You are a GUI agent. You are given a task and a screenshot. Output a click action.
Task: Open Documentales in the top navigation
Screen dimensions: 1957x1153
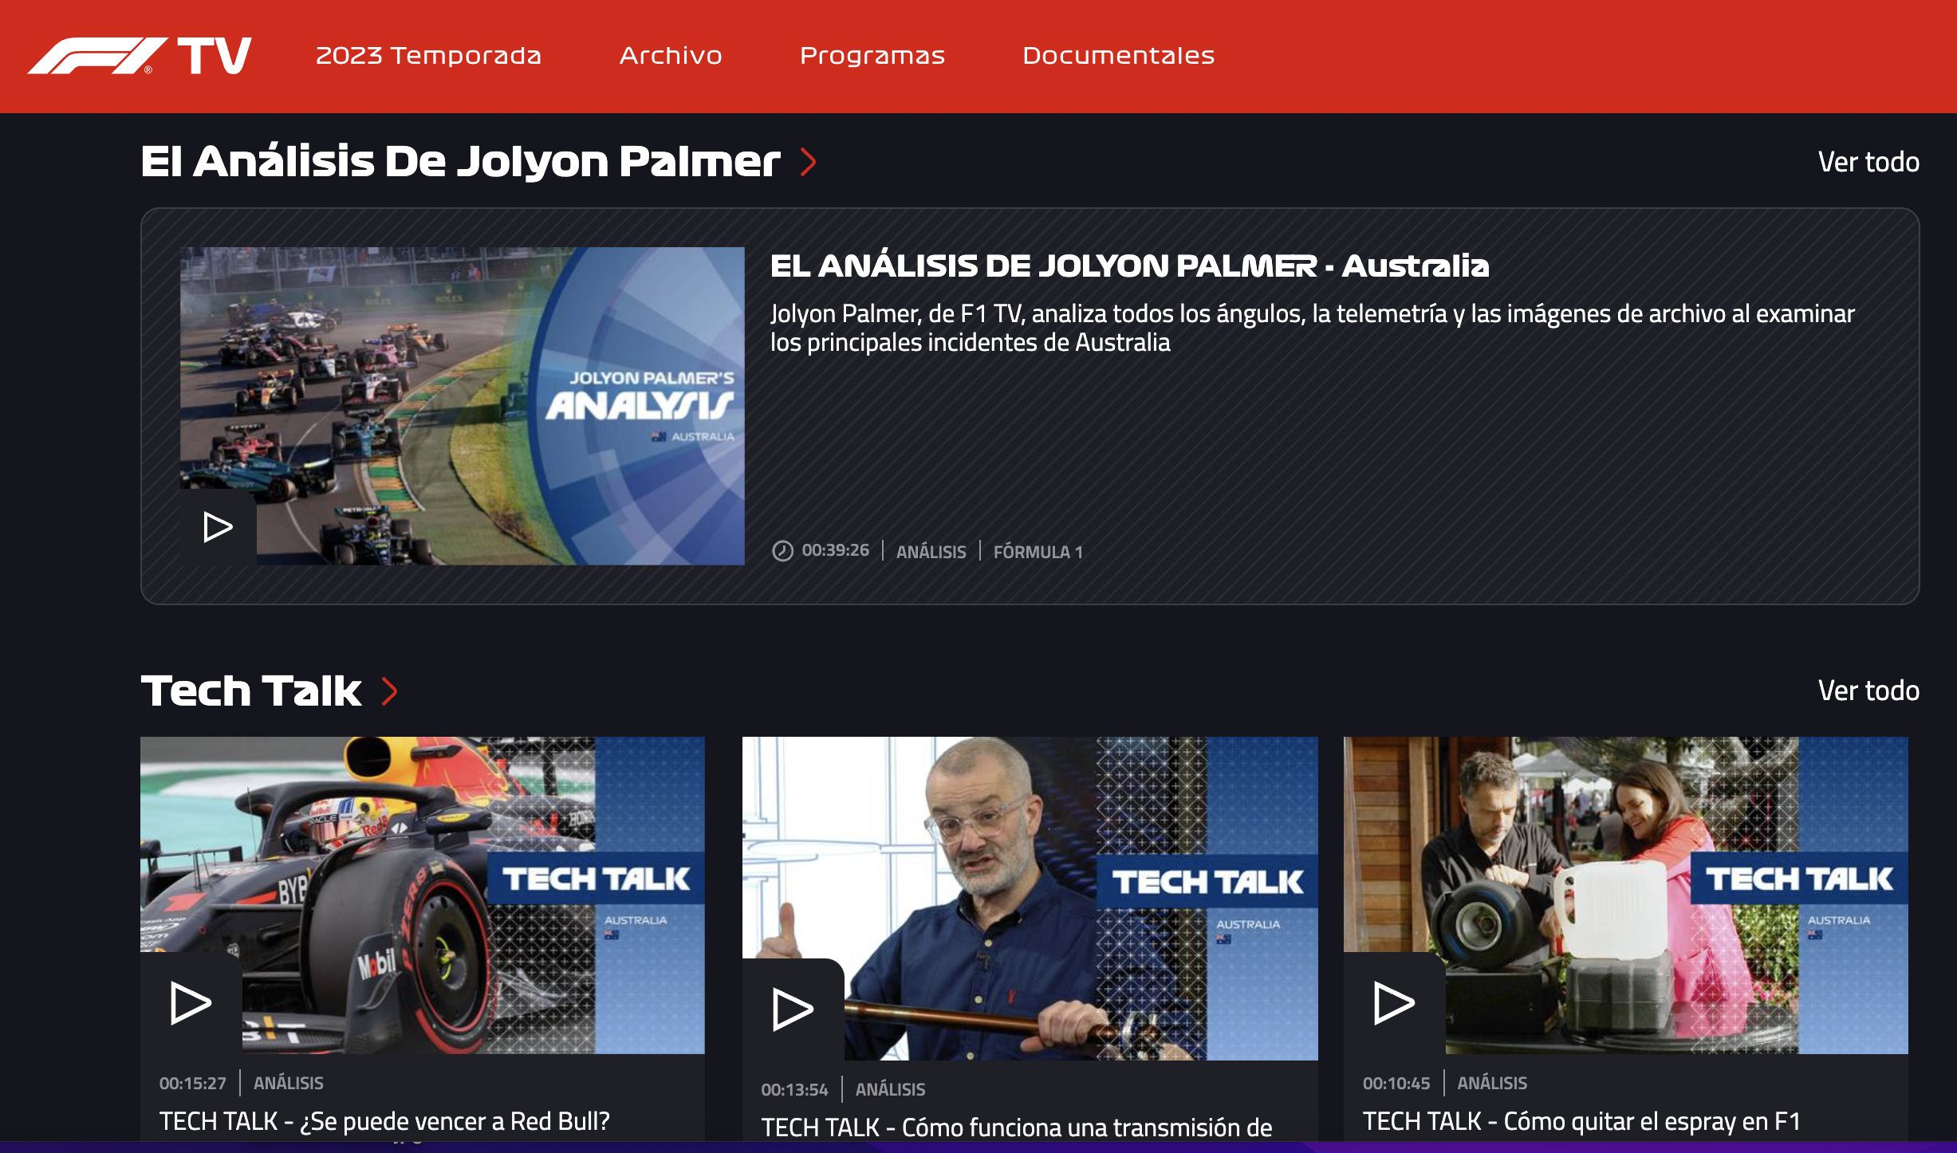[1118, 56]
